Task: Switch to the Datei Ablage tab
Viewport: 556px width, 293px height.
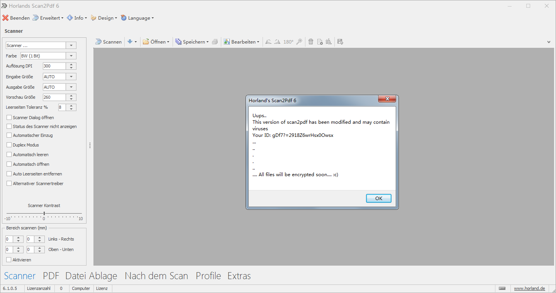Action: pos(91,276)
